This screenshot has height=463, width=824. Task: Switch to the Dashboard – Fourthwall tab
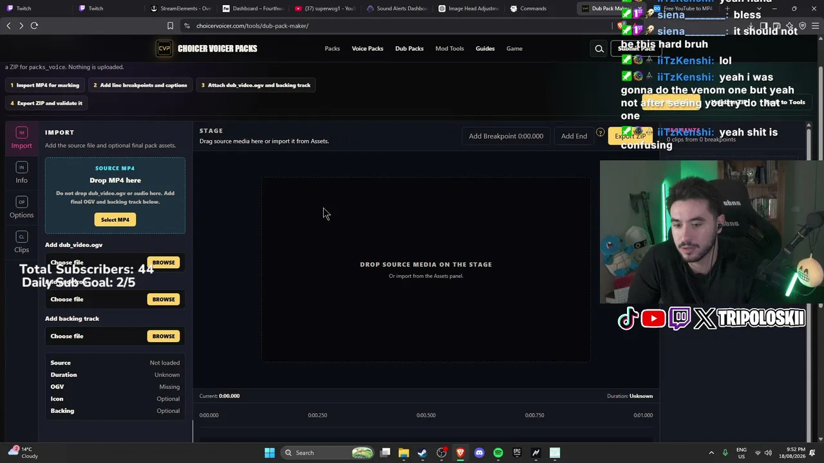[253, 8]
